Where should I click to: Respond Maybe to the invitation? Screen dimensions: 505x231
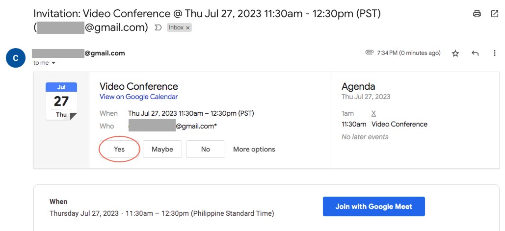[x=162, y=149]
